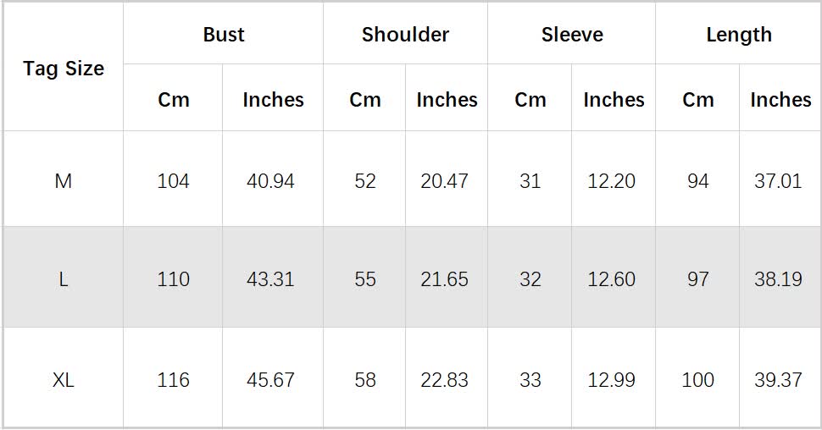Click the 104 bust cm value
This screenshot has height=430, width=822.
coord(173,181)
